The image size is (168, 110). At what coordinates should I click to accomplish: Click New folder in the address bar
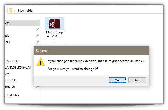click(x=26, y=11)
